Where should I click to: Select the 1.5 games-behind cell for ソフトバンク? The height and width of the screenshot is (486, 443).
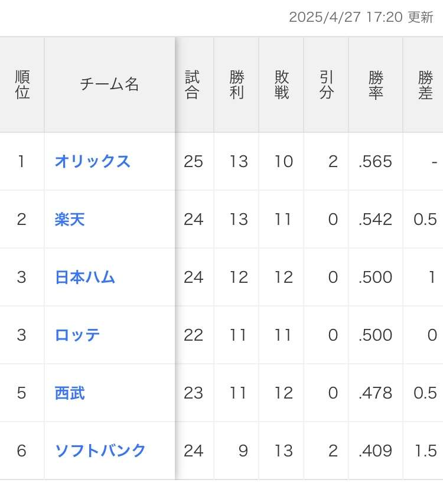coord(426,451)
